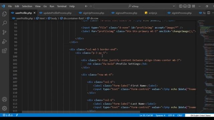Viewport: 214px width, 120px height.
Task: Go forward with the right arrow
Action: (x=91, y=6)
